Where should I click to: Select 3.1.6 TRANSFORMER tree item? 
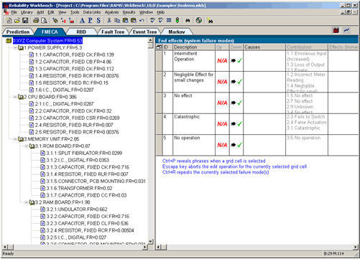tap(79, 188)
